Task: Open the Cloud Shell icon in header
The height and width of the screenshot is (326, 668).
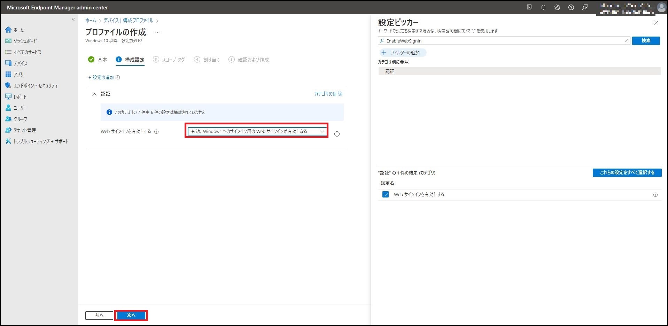Action: click(x=529, y=7)
